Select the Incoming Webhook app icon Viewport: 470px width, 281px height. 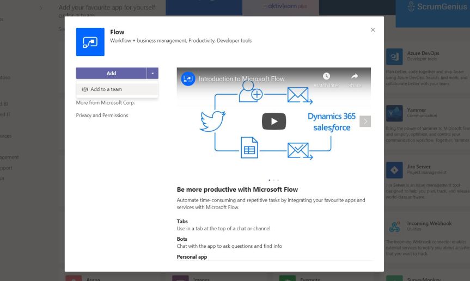tap(394, 227)
